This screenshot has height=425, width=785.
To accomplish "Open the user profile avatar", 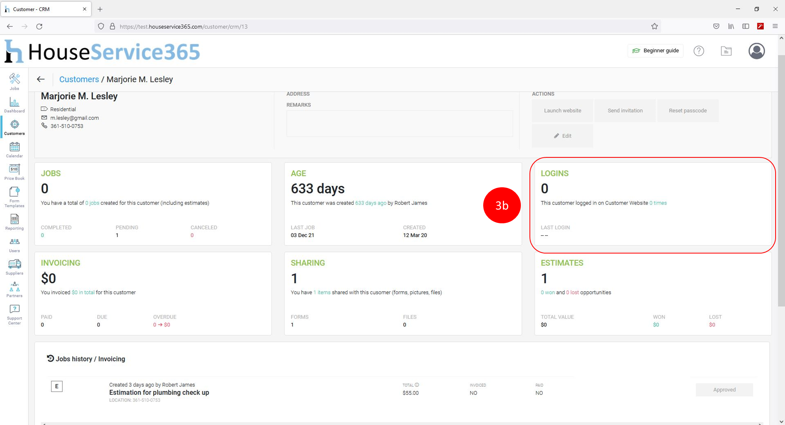I will [756, 51].
